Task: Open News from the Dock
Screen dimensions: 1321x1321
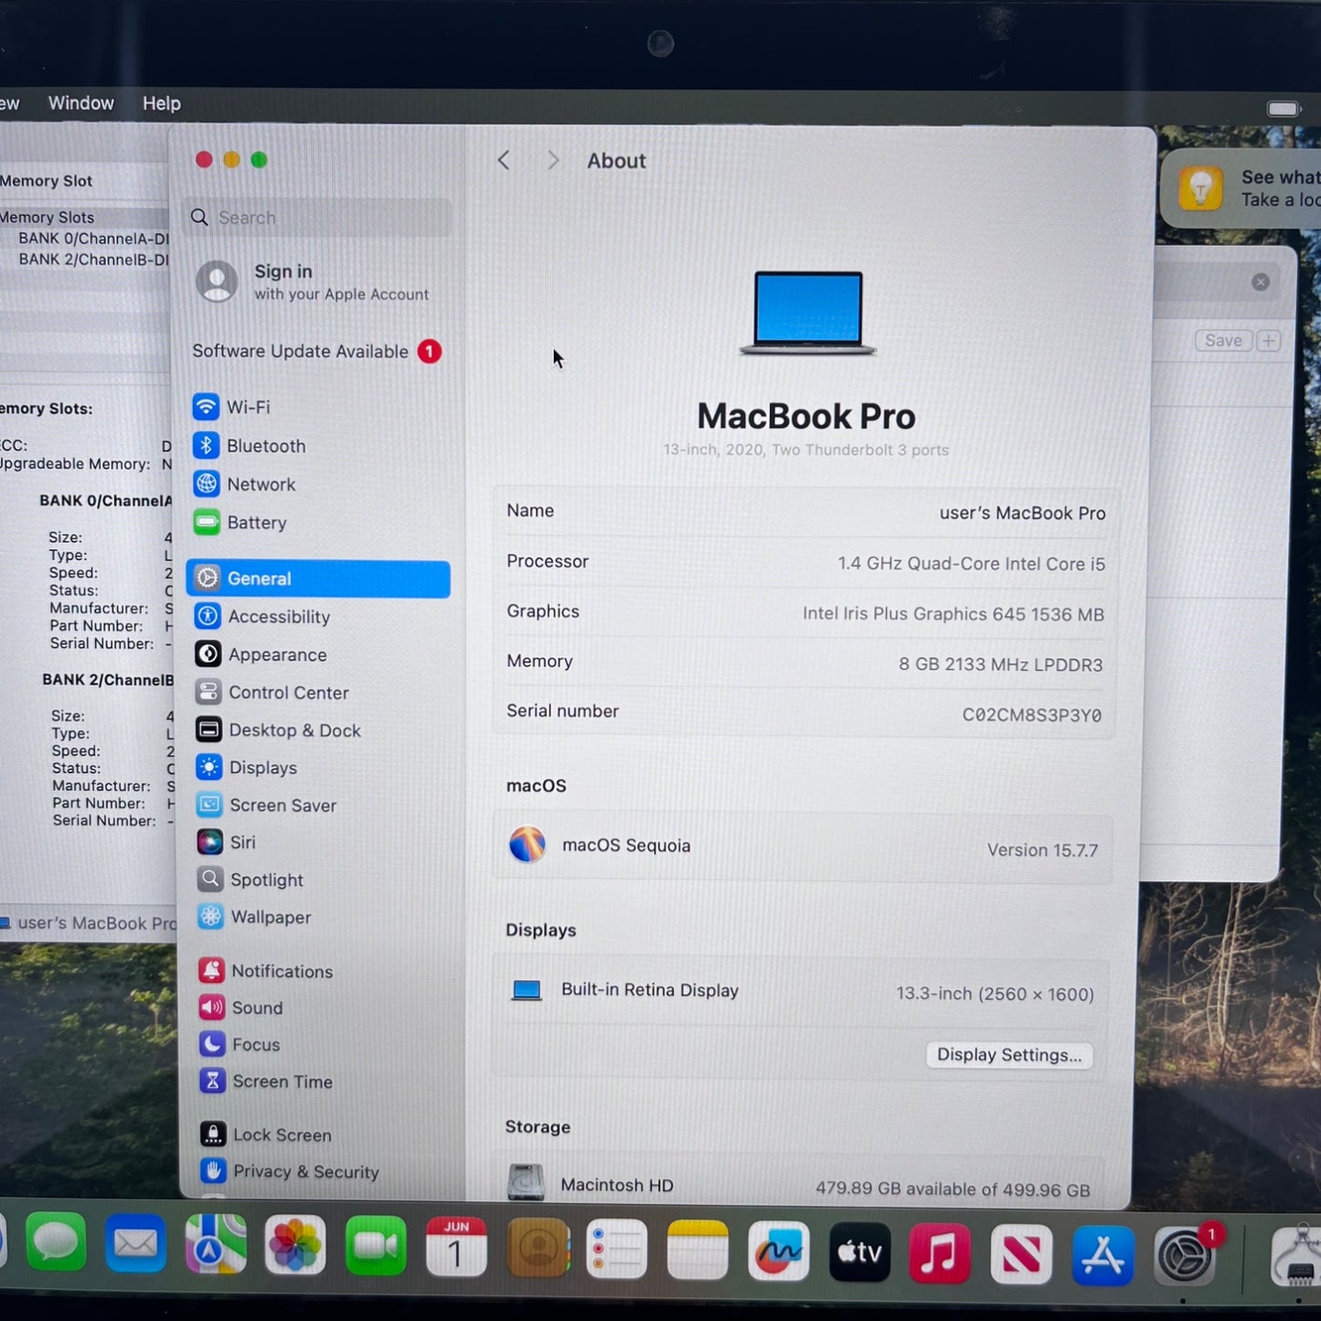Action: [1021, 1254]
